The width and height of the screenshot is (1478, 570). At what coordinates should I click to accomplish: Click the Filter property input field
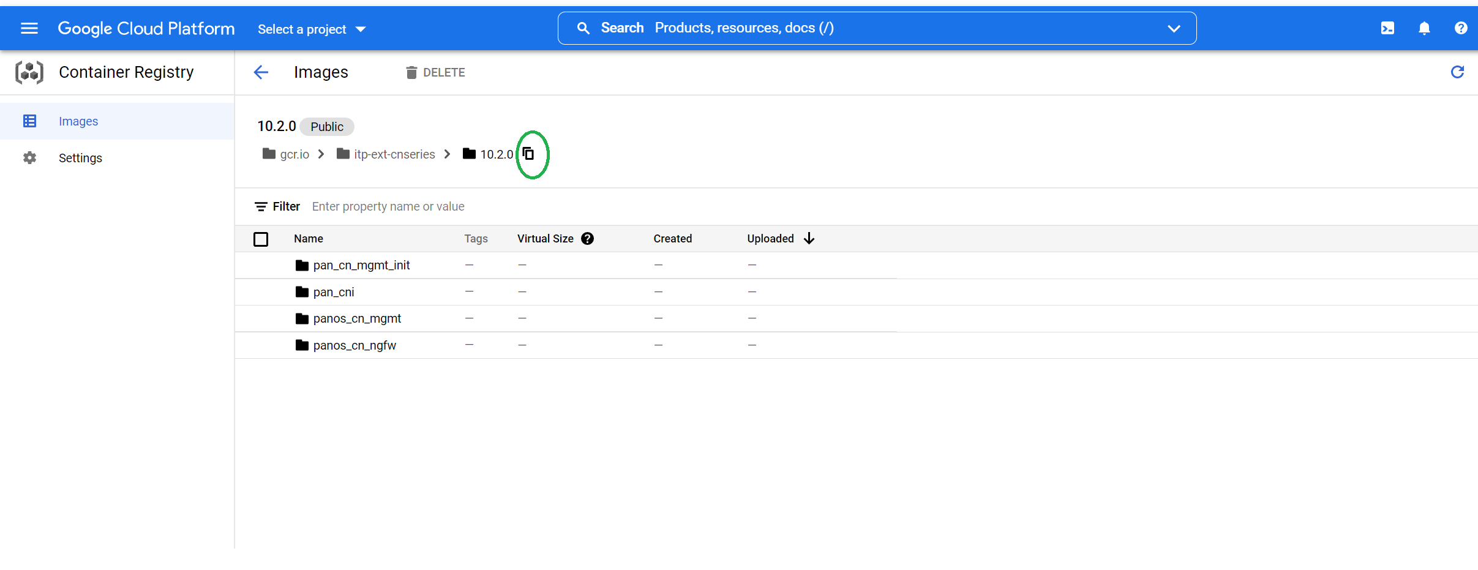coord(388,206)
